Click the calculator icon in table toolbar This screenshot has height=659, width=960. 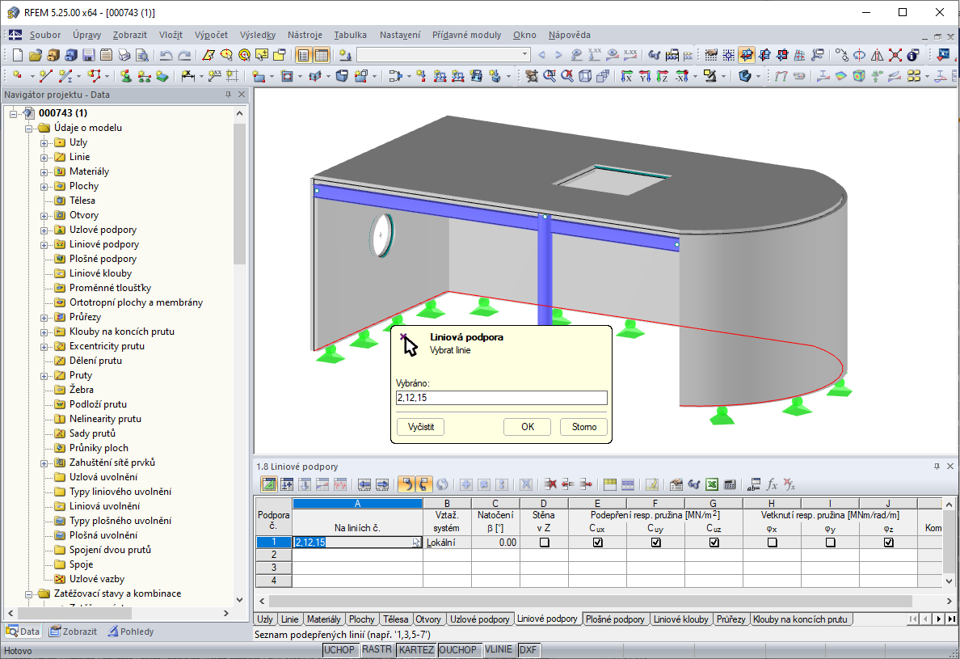point(729,484)
